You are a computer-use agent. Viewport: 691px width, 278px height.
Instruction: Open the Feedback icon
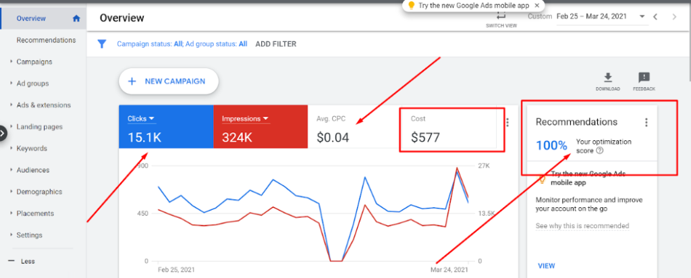click(x=644, y=78)
